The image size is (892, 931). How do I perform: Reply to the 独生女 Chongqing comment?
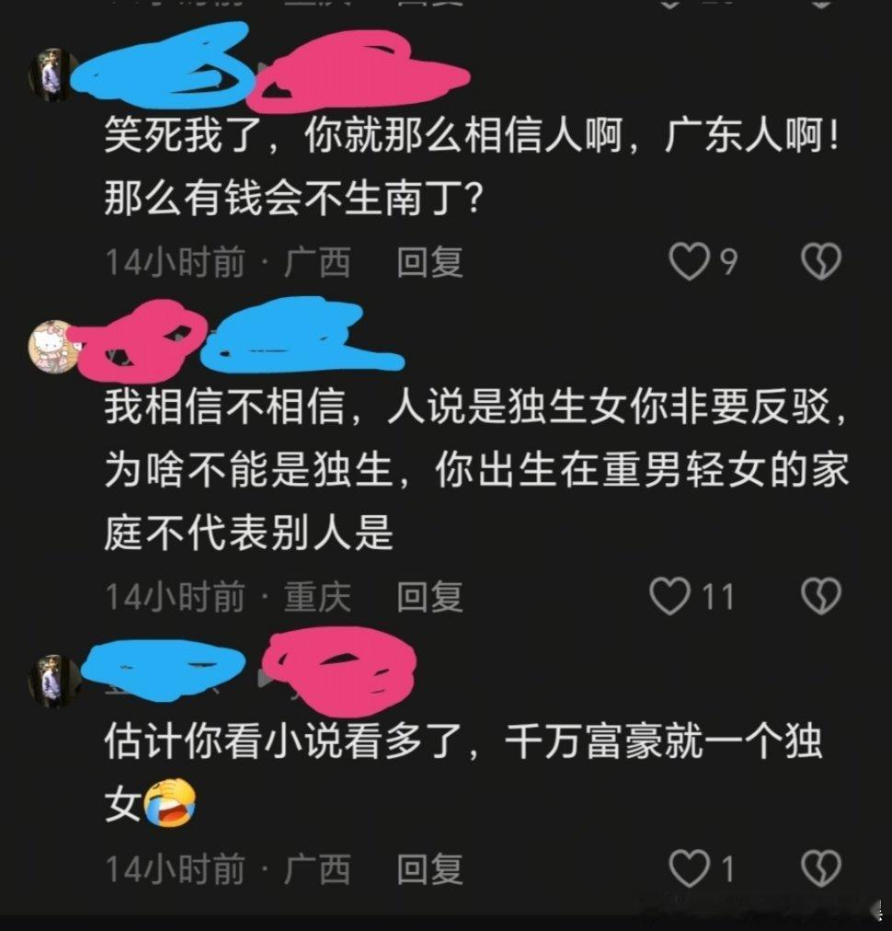point(430,596)
